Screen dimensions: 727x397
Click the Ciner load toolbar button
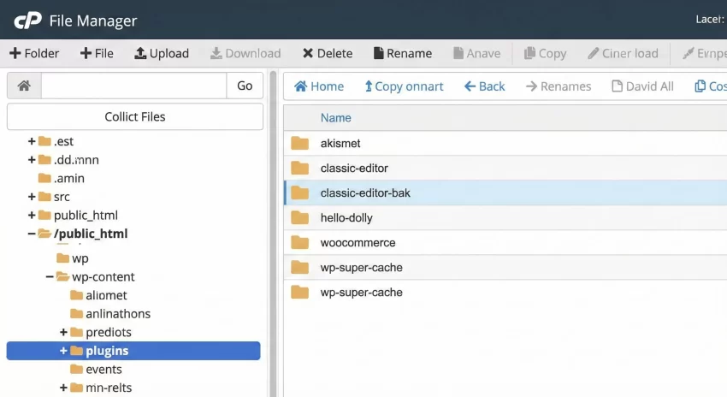(623, 53)
